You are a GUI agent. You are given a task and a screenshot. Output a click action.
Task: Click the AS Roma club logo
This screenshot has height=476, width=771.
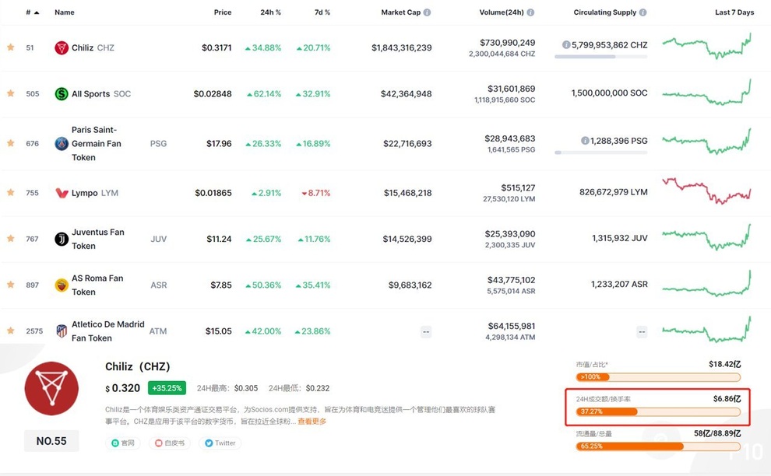tap(62, 285)
